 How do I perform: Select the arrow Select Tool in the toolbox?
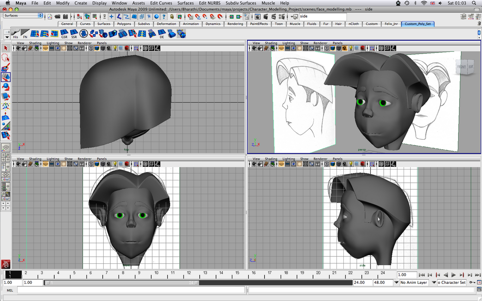point(5,48)
